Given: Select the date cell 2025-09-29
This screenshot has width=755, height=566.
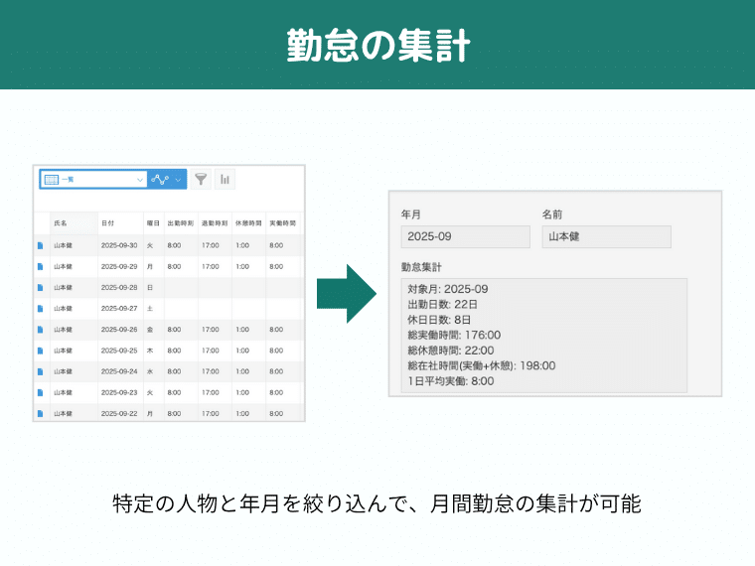Looking at the screenshot, I should point(119,267).
